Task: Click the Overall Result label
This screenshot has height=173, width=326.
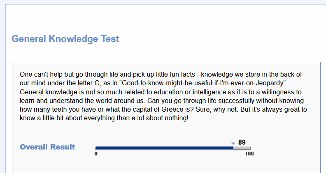Action: [x=47, y=147]
